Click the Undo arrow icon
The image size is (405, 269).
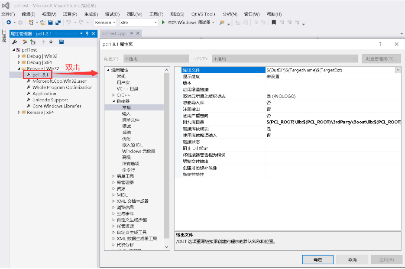pos(68,22)
